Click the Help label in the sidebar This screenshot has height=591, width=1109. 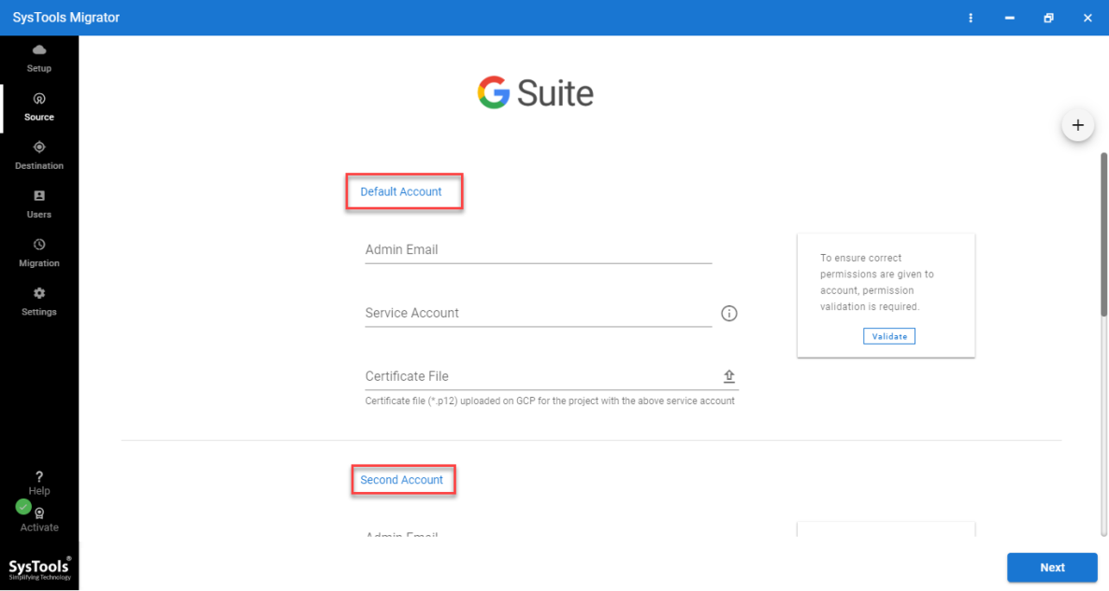tap(39, 491)
